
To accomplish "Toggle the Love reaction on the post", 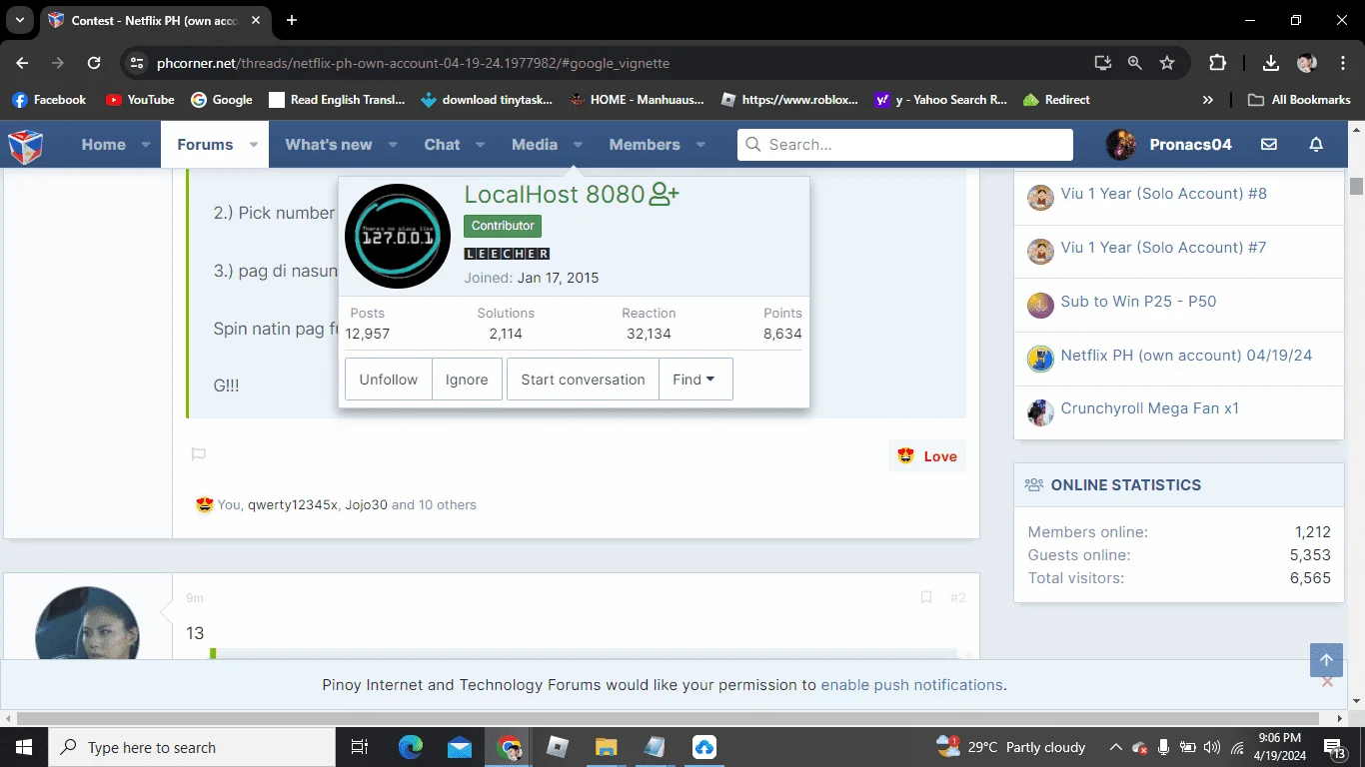I will (927, 456).
